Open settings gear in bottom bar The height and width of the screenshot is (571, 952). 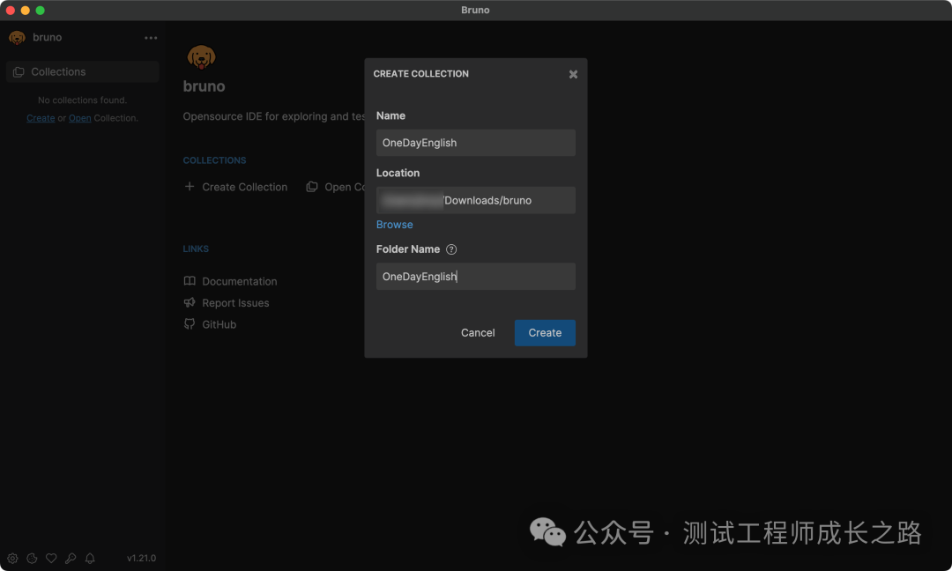[x=12, y=559]
